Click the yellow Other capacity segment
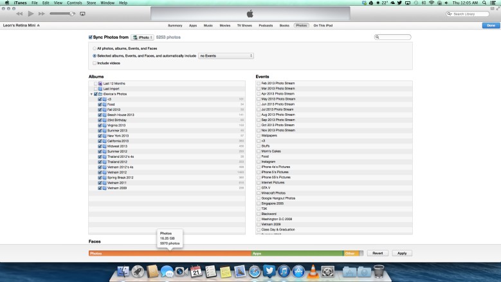 coord(351,253)
